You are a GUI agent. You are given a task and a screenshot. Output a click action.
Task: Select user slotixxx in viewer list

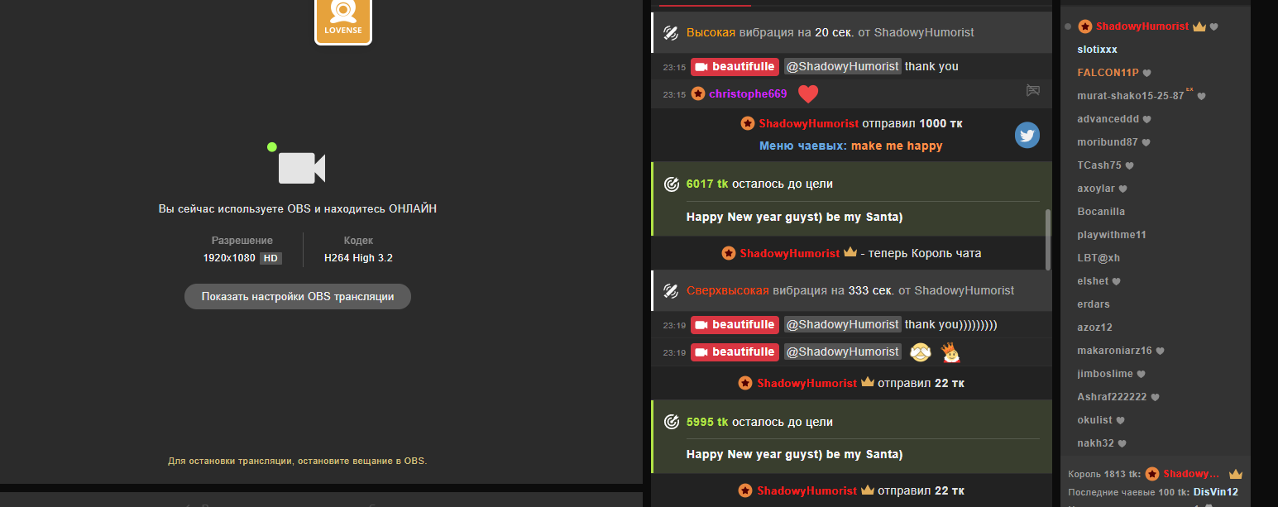(1097, 50)
